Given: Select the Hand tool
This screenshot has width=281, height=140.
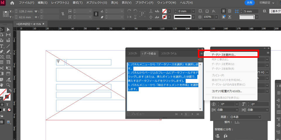Looking at the screenshot, I should click(2, 85).
